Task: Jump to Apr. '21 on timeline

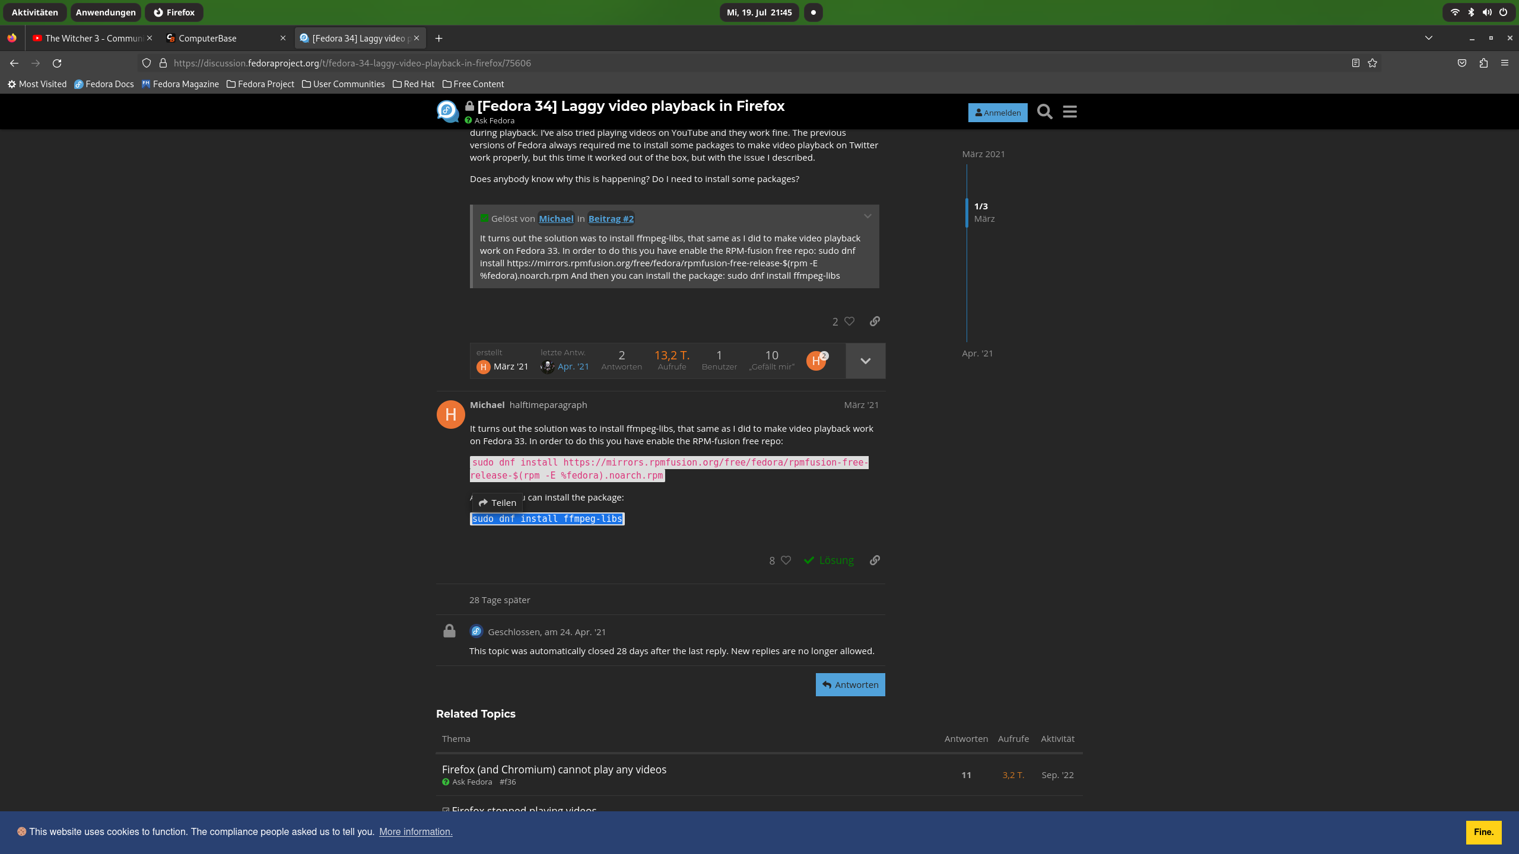Action: point(977,353)
